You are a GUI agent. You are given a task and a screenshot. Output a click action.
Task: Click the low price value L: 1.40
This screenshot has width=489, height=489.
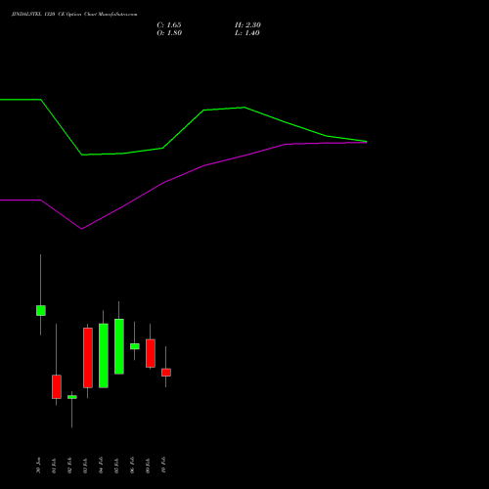point(247,33)
